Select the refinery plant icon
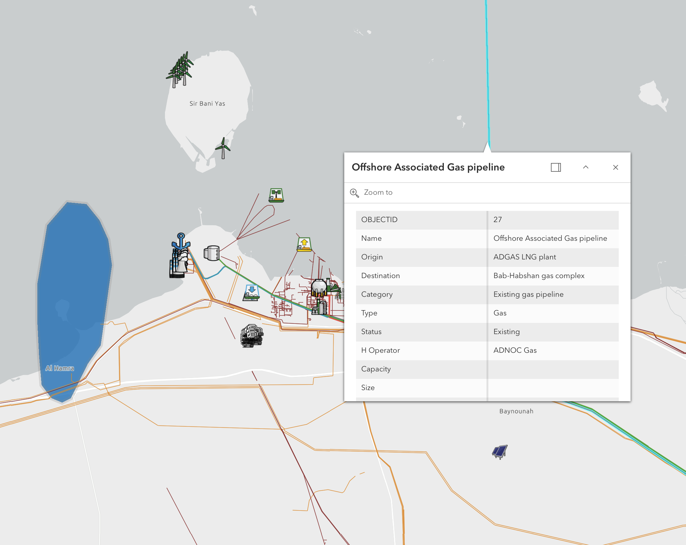 [x=320, y=307]
